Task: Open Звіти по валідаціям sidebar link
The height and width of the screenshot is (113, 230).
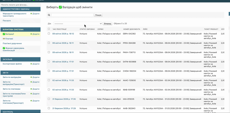Action: coord(12,77)
